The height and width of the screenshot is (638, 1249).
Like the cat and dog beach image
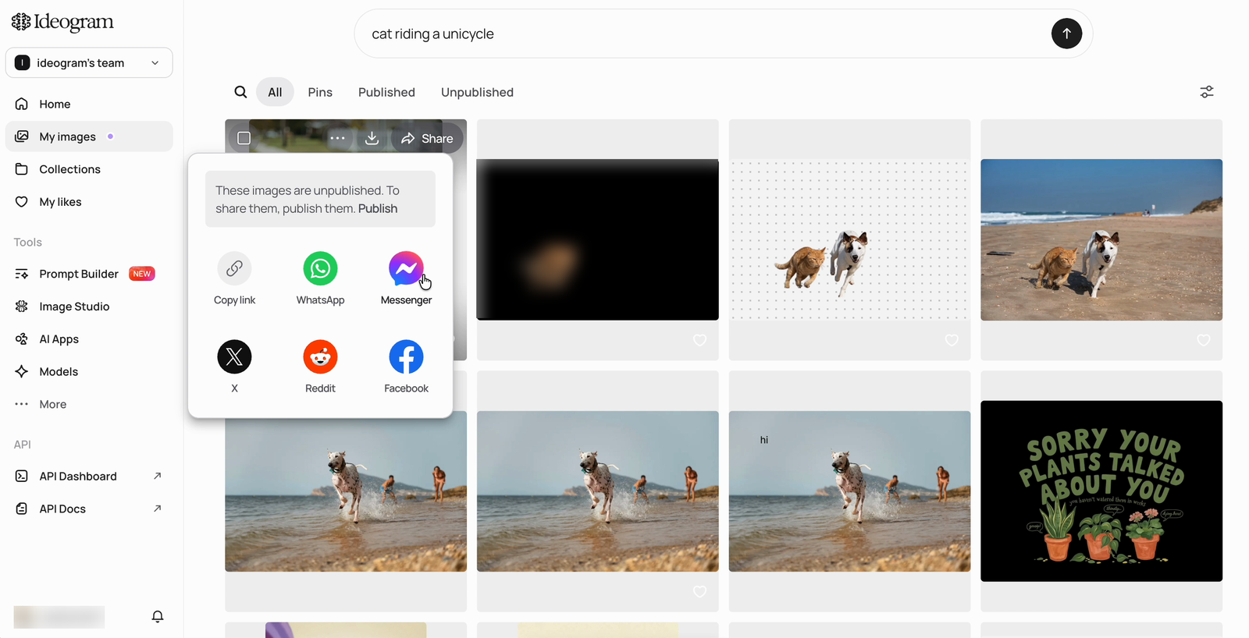tap(1204, 340)
